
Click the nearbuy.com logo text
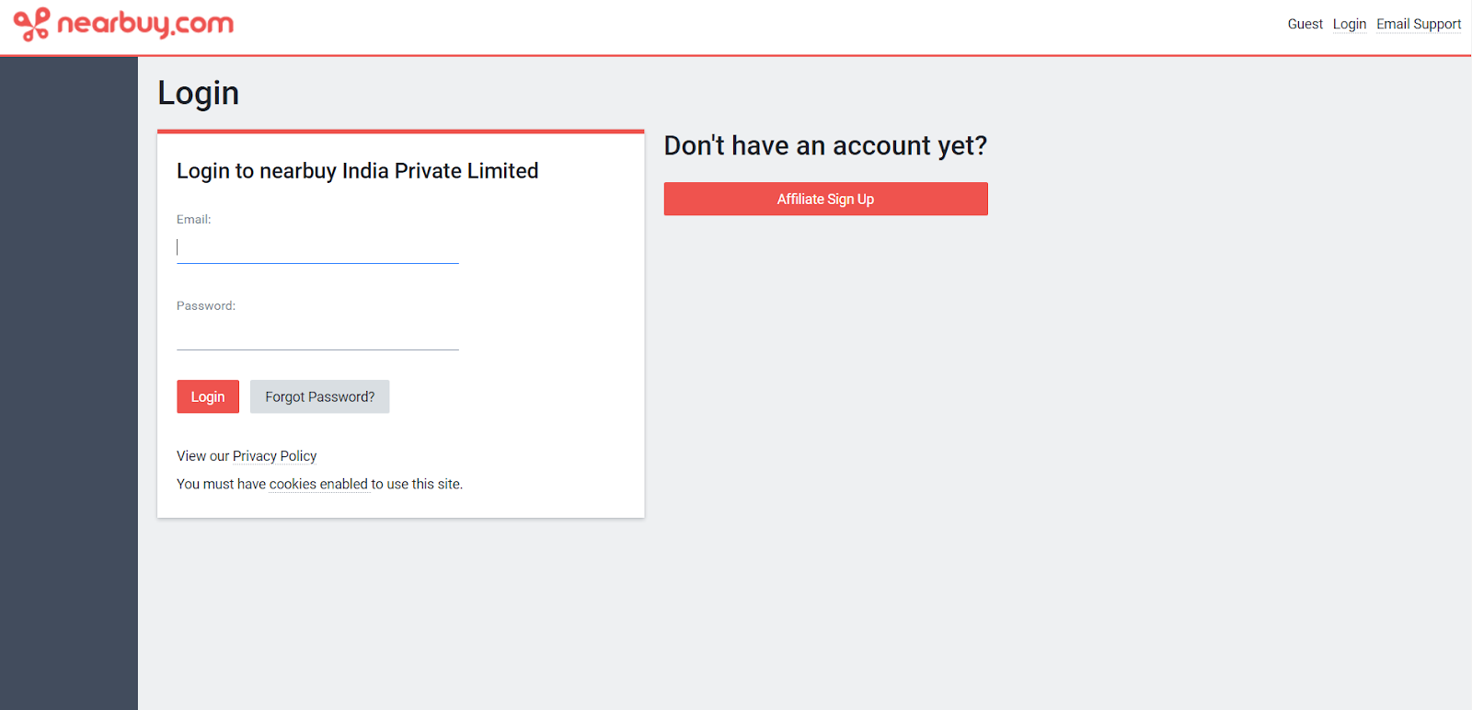point(145,23)
